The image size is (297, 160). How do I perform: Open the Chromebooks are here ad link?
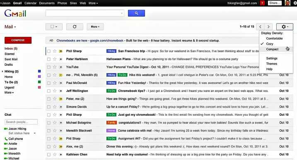click(90, 41)
